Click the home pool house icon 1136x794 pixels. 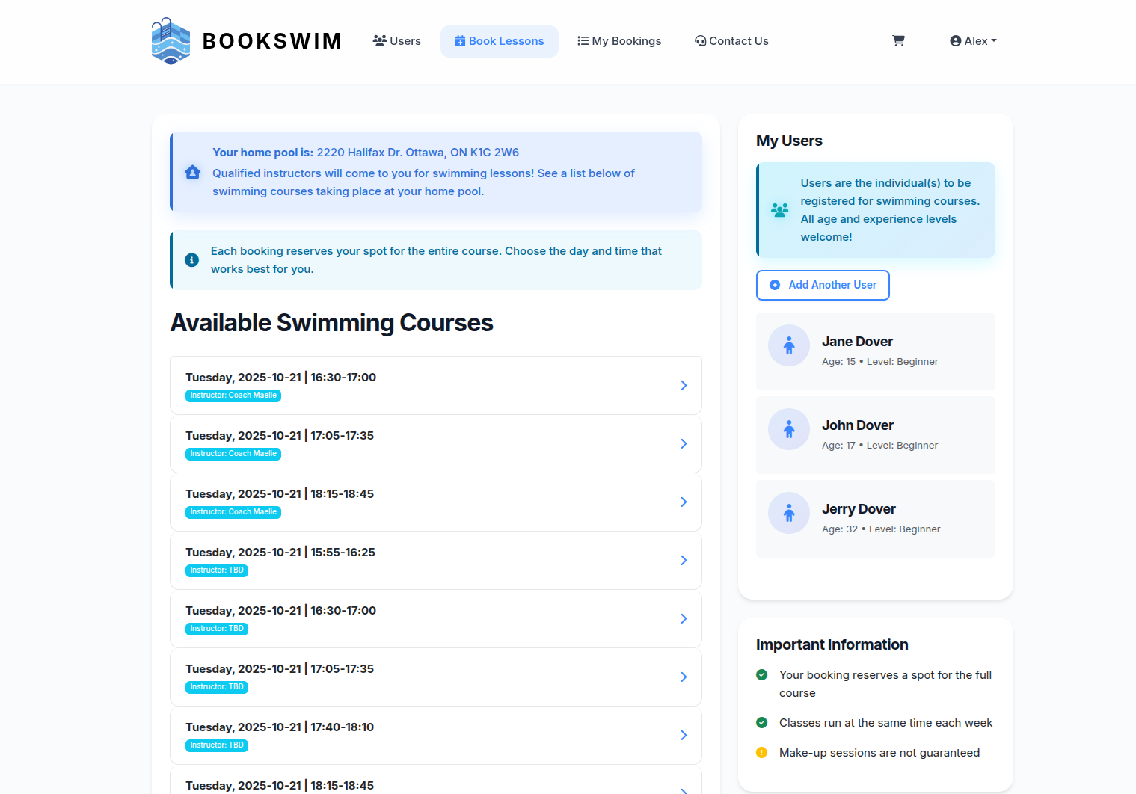click(192, 172)
